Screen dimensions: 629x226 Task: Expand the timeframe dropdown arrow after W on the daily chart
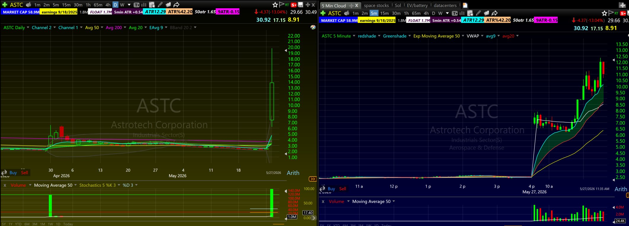tap(129, 5)
